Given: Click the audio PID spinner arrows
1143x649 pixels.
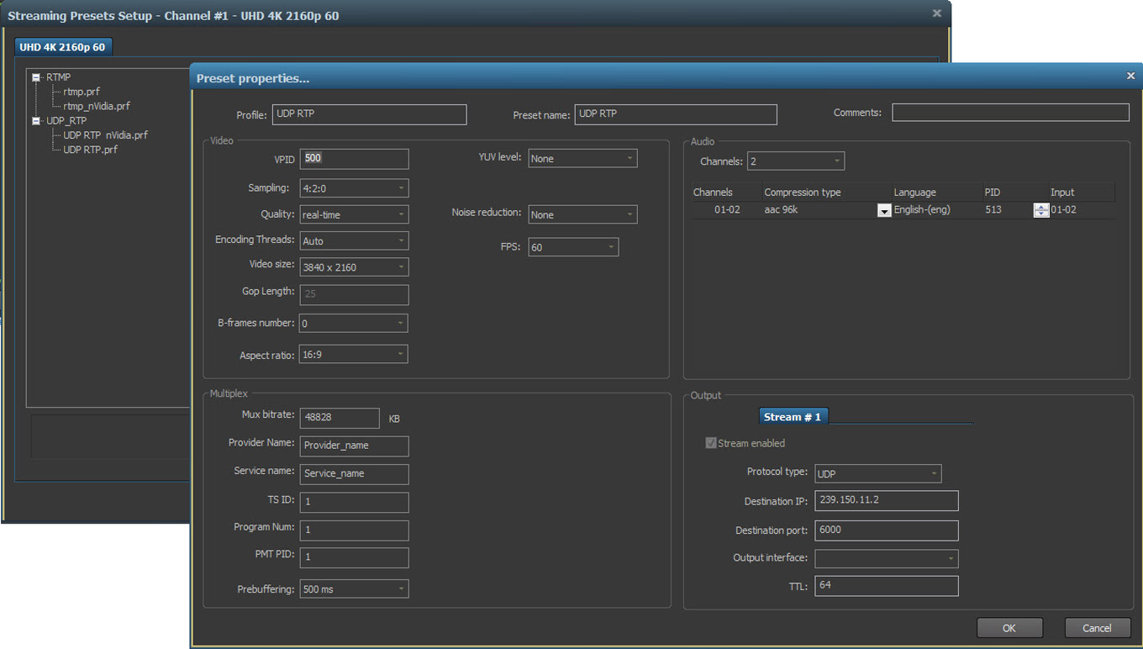Looking at the screenshot, I should coord(1040,211).
